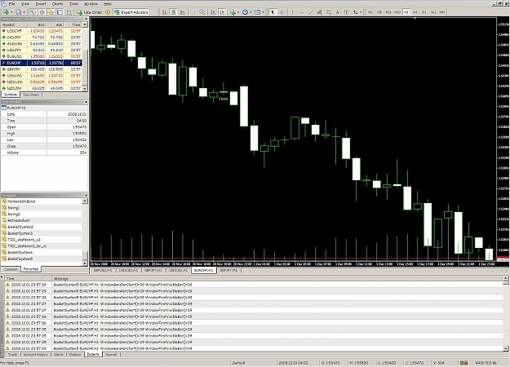Switch timeframe to W1
This screenshot has height=367, width=510.
tap(433, 12)
